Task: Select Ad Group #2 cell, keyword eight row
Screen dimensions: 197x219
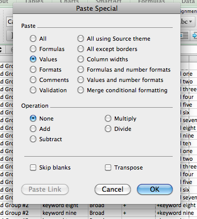Action: (x=20, y=206)
